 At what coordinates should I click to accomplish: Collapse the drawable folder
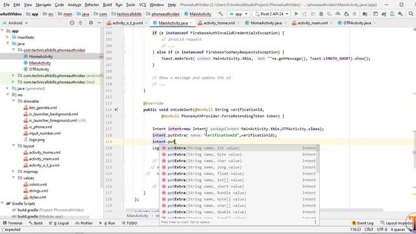point(13,101)
